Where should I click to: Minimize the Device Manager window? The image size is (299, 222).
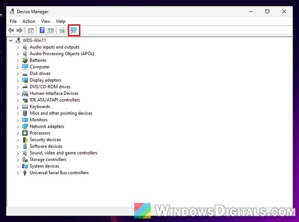pos(251,12)
